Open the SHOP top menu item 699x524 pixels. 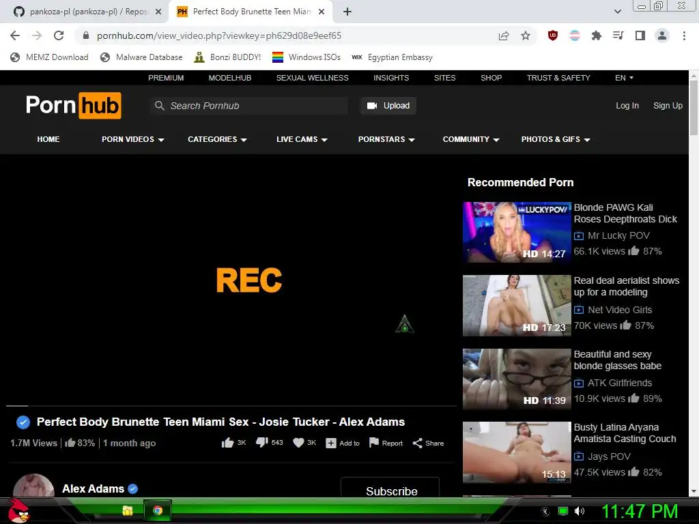point(491,78)
